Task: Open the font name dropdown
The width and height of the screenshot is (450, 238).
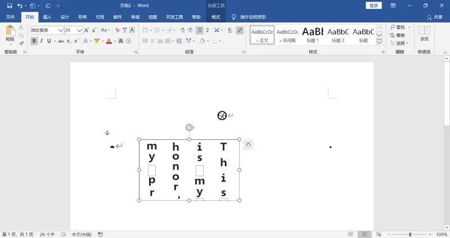Action: point(61,30)
